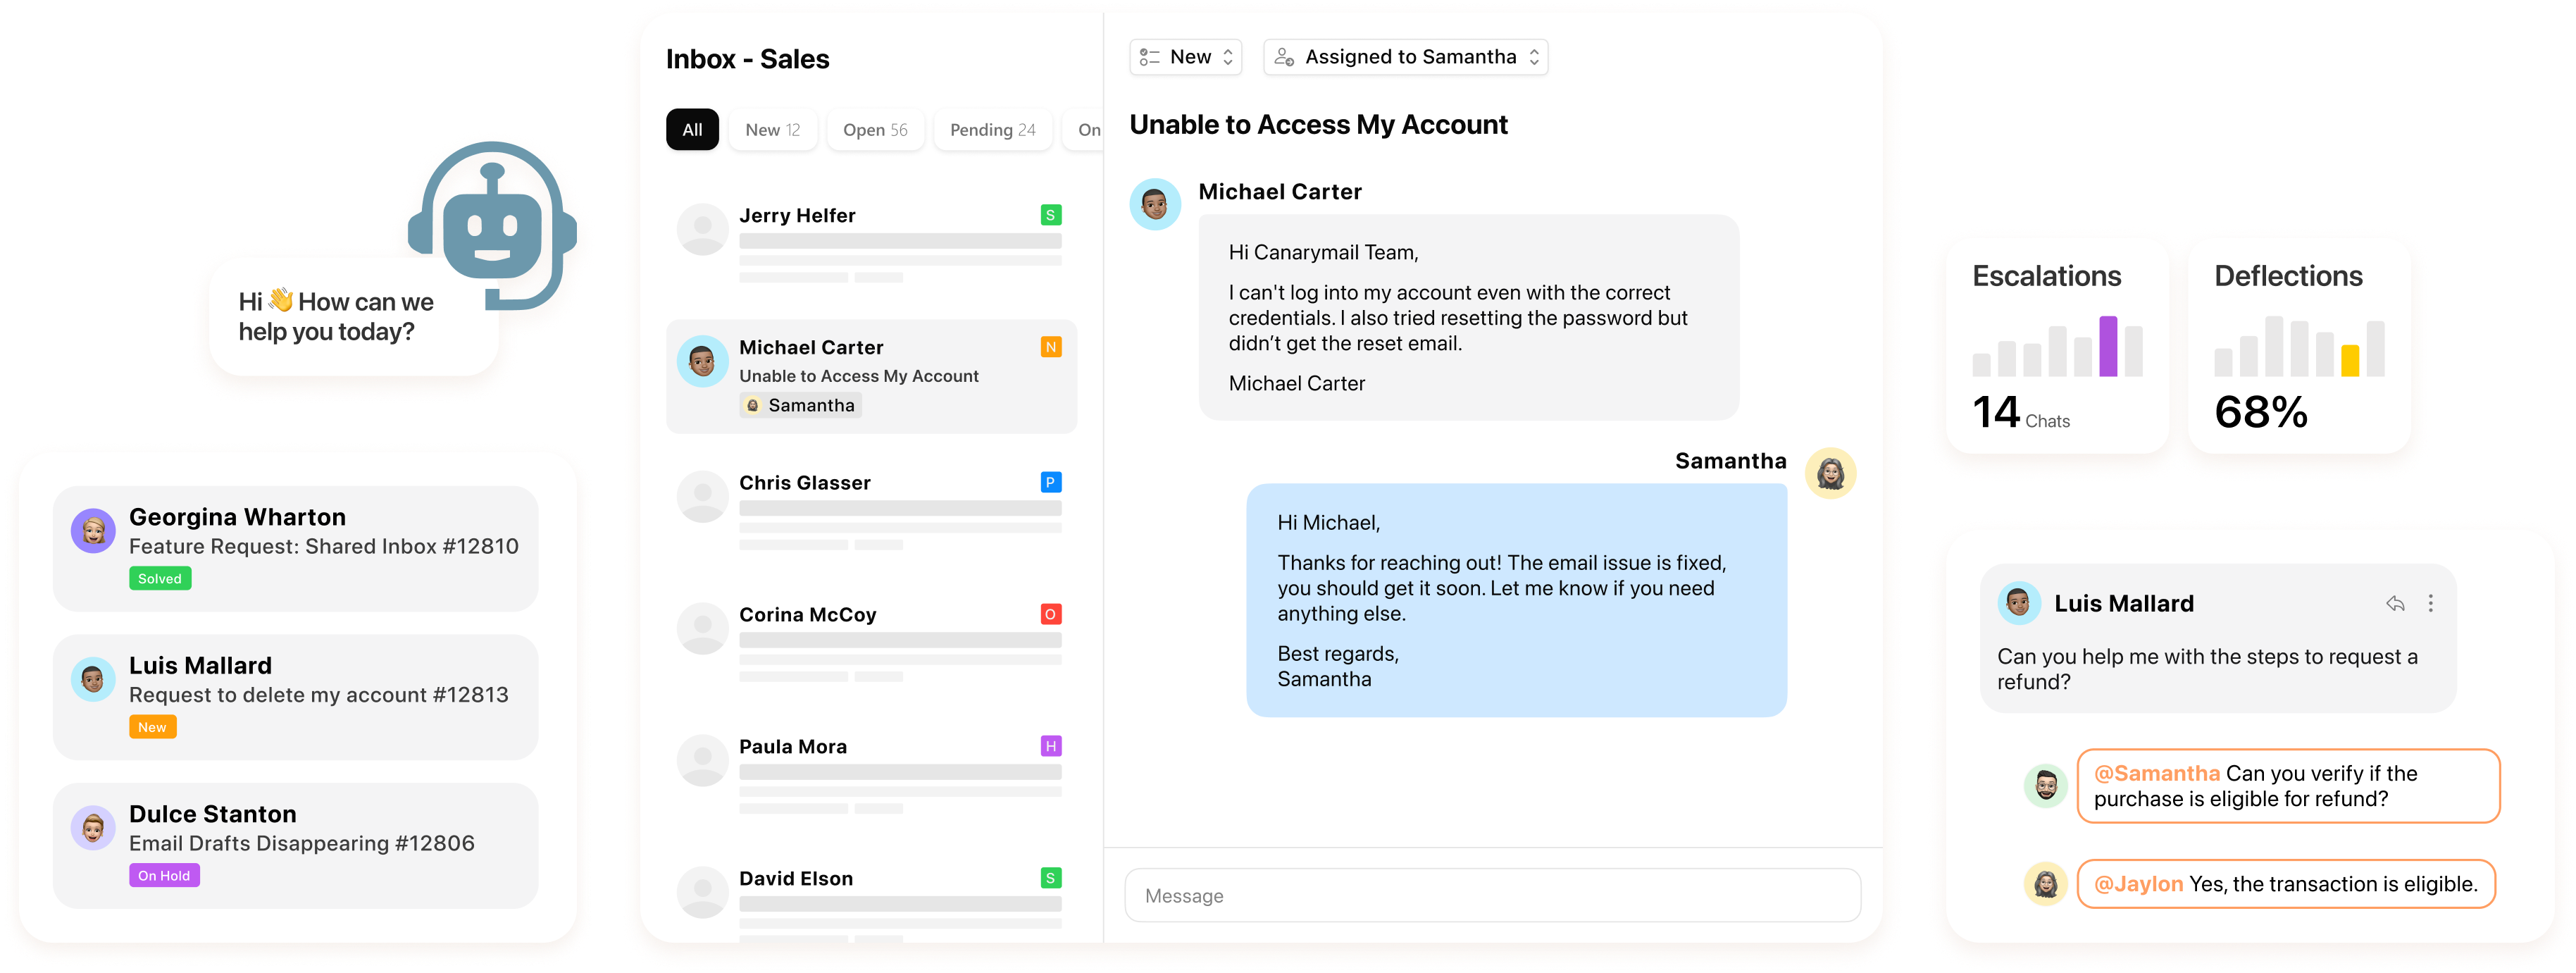Screen dimensions: 2576x973
Task: Click the On Hold status tag
Action: click(x=164, y=876)
